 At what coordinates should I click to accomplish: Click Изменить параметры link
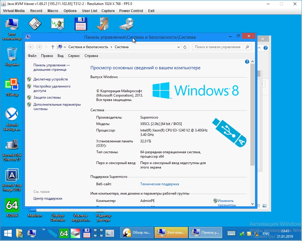pyautogui.click(x=227, y=203)
